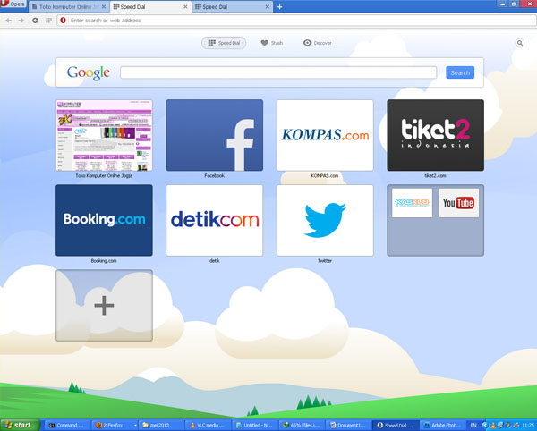
Task: Open the Firefox taskbar group
Action: click(115, 425)
